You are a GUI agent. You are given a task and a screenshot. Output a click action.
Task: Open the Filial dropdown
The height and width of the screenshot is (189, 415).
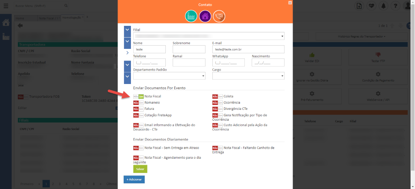[x=208, y=36]
